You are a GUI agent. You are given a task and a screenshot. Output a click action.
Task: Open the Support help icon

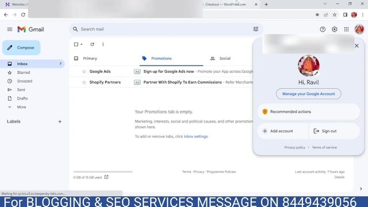(x=323, y=29)
